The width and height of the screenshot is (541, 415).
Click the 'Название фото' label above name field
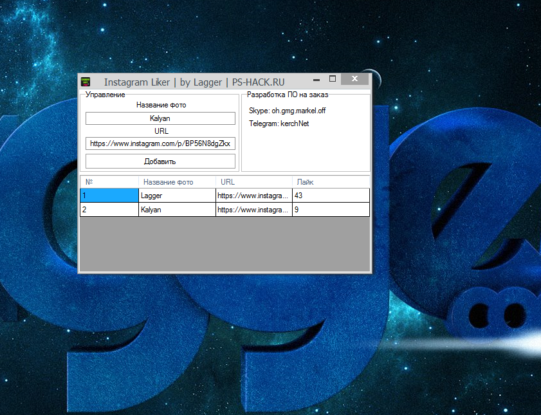161,105
